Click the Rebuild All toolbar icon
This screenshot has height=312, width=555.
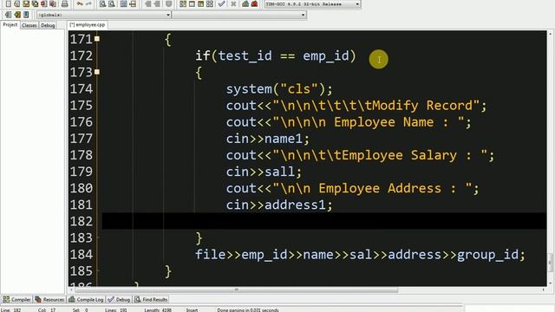click(210, 3)
